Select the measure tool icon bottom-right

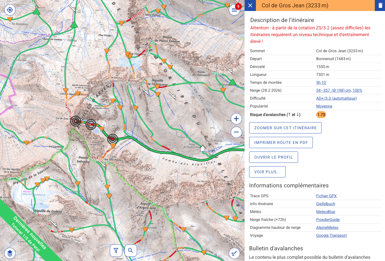(x=234, y=253)
